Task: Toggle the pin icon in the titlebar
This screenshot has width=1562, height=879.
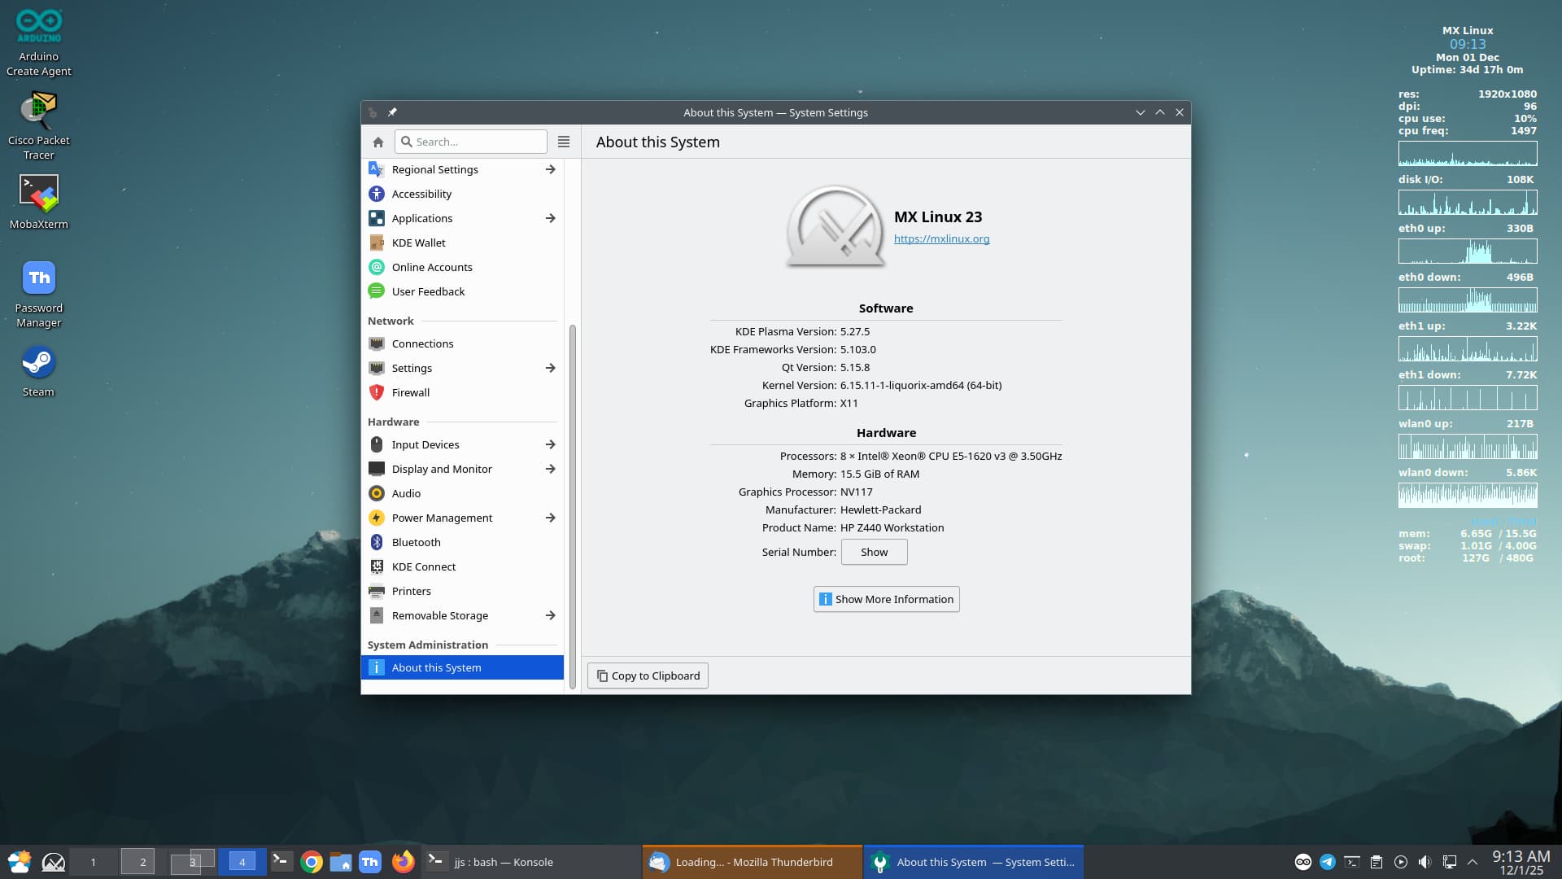Action: [x=392, y=112]
